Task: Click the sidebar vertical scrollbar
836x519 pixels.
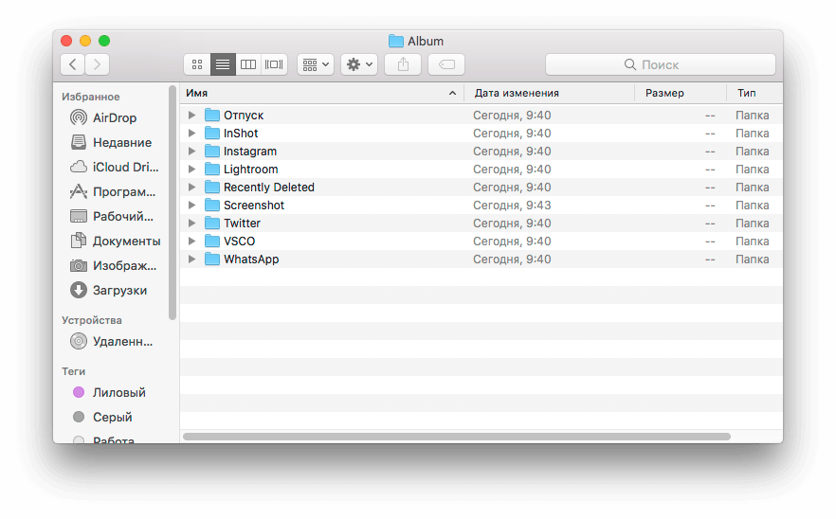Action: (x=173, y=203)
